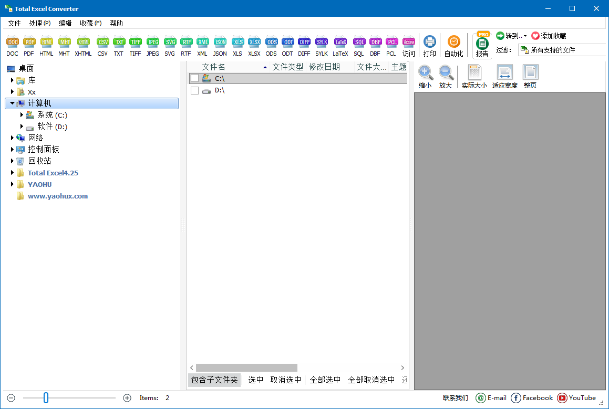Image resolution: width=609 pixels, height=409 pixels.
Task: Open the 转到 dropdown arrow
Action: 525,36
